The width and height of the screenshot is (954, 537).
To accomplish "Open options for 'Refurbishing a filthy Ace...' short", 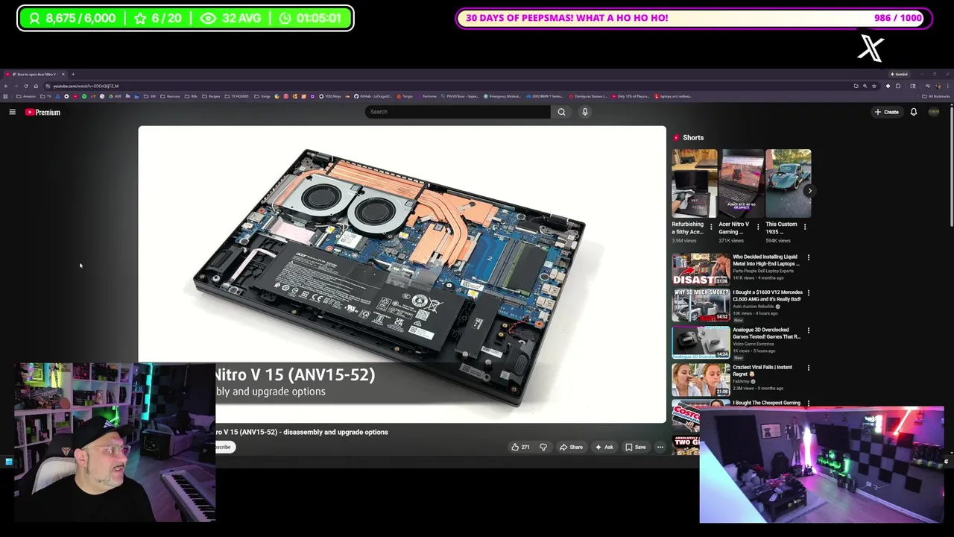I will pyautogui.click(x=711, y=227).
